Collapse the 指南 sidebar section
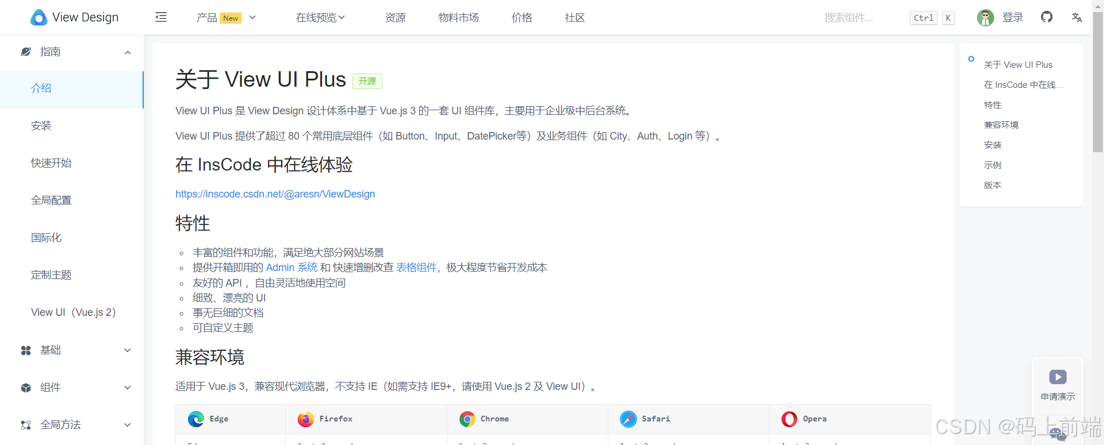Viewport: 1104px width, 445px height. point(128,52)
